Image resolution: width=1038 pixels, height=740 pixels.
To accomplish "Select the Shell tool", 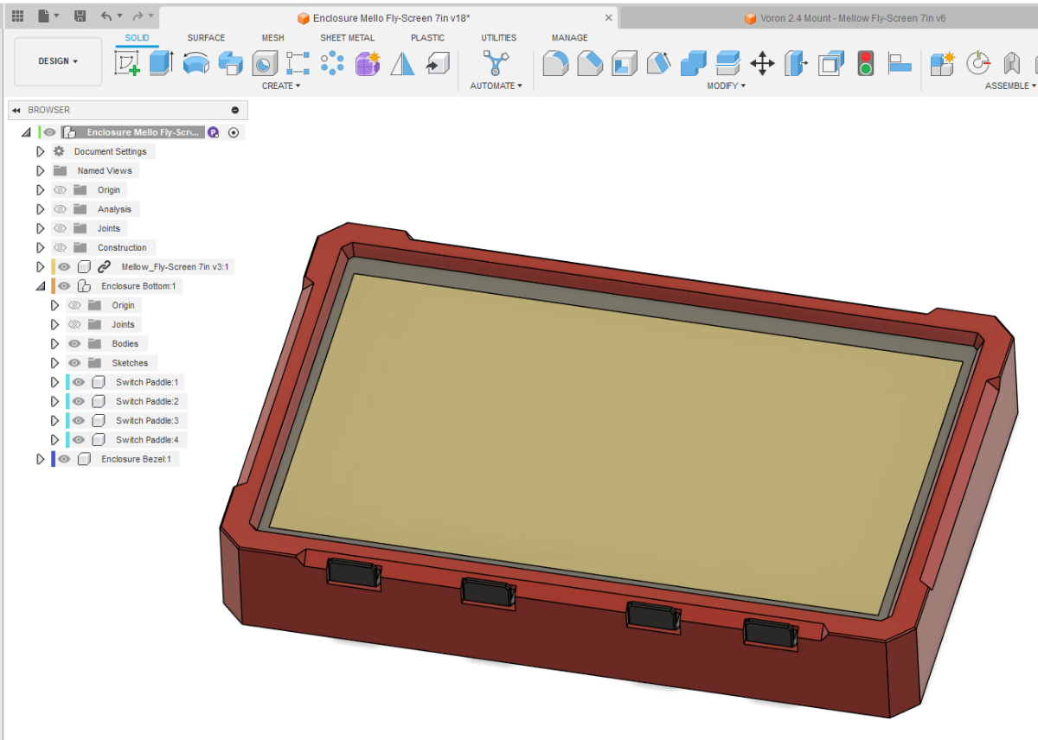I will tap(625, 62).
